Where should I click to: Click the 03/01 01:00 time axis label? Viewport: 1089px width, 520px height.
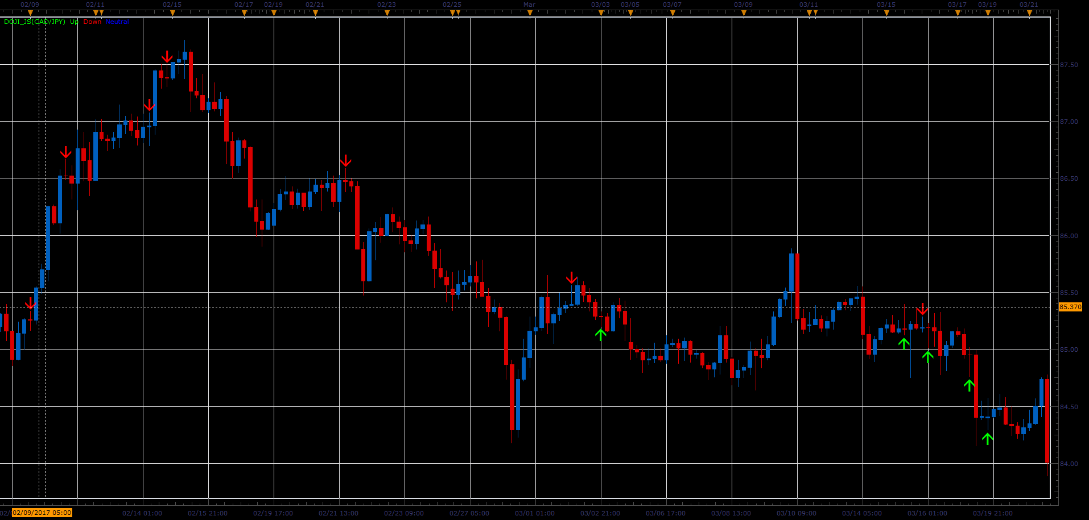click(x=535, y=513)
